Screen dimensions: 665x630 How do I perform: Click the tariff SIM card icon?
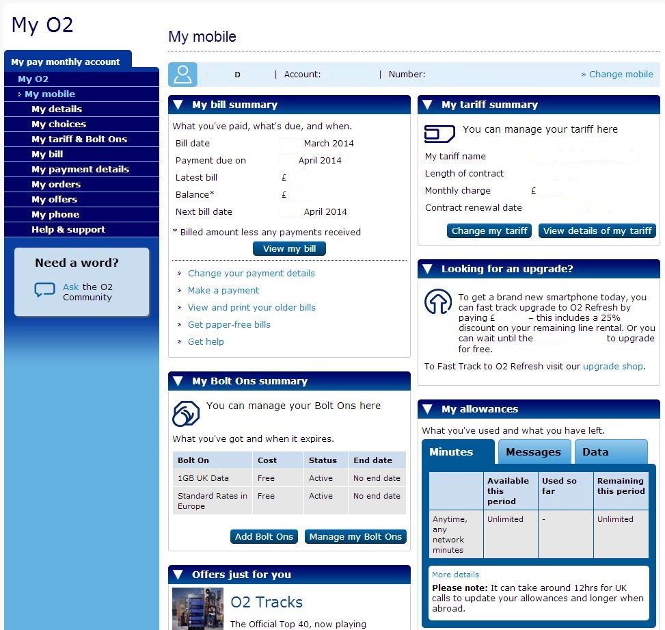click(439, 133)
